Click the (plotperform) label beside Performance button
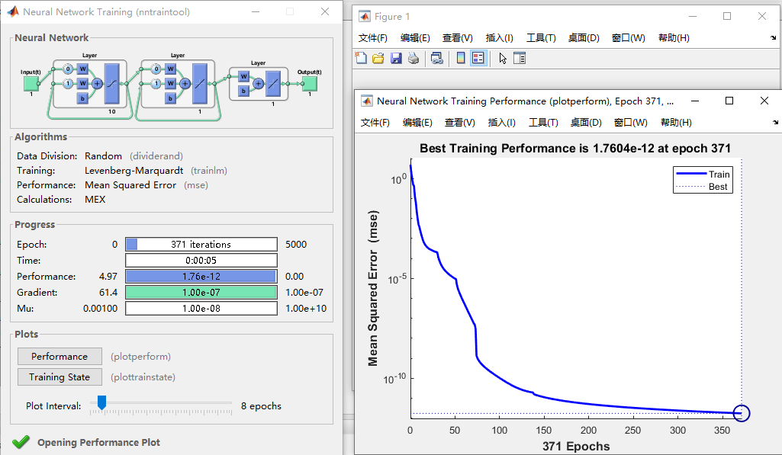Viewport: 782px width, 455px height. point(140,357)
